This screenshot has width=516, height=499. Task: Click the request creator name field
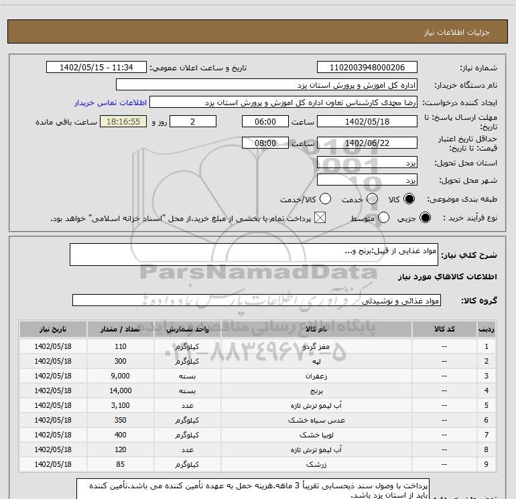(283, 102)
